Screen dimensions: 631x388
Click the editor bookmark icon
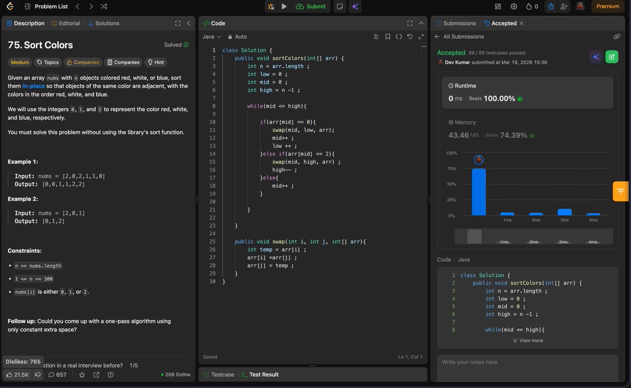[x=388, y=37]
